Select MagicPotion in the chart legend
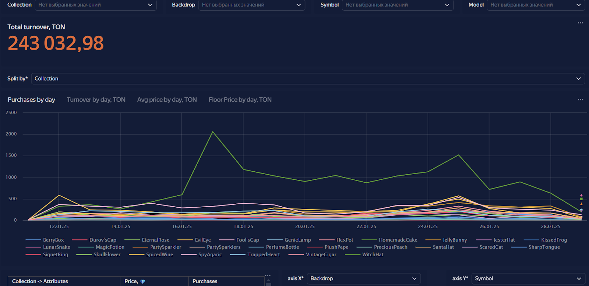Viewport: 589px width, 286px height. (102, 247)
